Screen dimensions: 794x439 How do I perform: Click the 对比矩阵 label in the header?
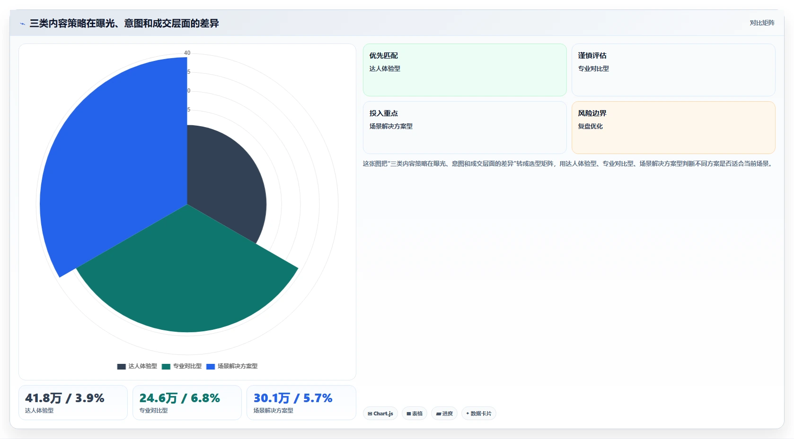[762, 23]
